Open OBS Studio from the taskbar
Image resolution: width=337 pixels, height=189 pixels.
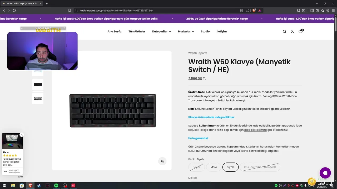click(x=65, y=186)
